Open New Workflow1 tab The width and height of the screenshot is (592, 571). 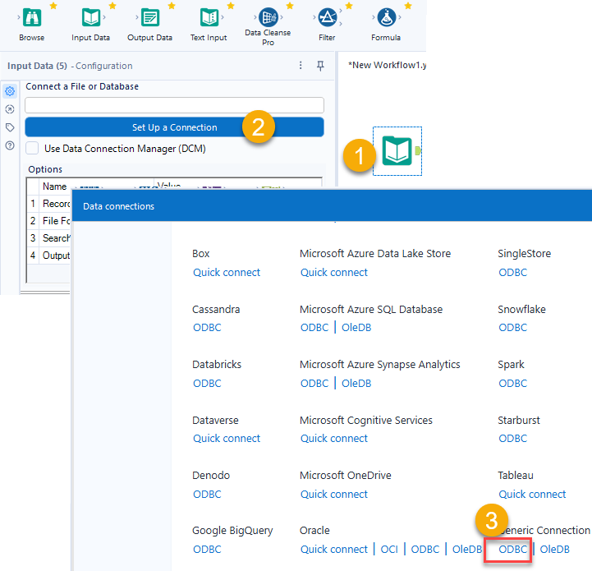[x=387, y=65]
